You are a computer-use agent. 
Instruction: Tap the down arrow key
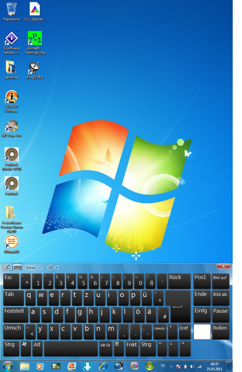[173, 349]
